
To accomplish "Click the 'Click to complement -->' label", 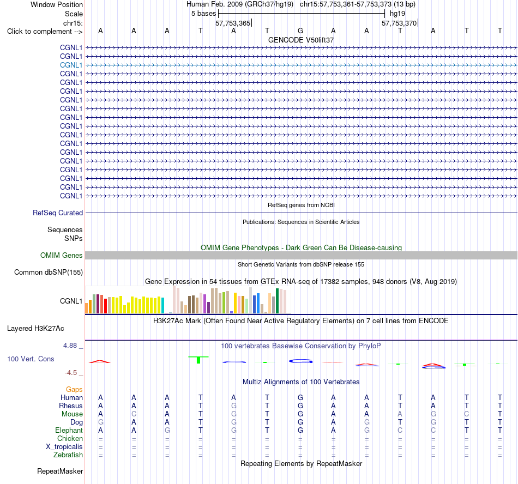I will tap(45, 32).
